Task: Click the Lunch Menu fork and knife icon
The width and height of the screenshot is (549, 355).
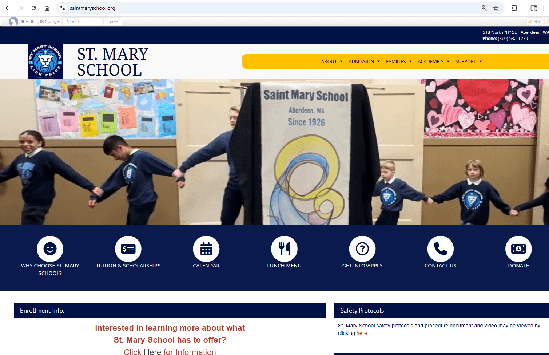Action: click(284, 249)
